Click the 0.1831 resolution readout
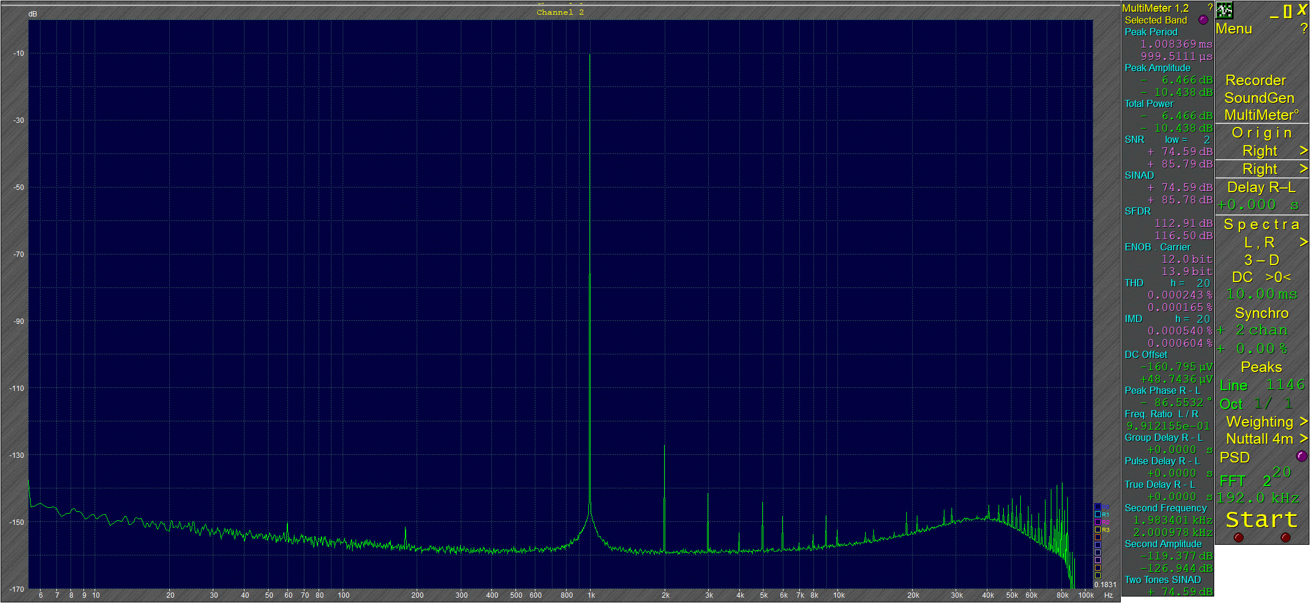The height and width of the screenshot is (603, 1310). tap(1105, 585)
